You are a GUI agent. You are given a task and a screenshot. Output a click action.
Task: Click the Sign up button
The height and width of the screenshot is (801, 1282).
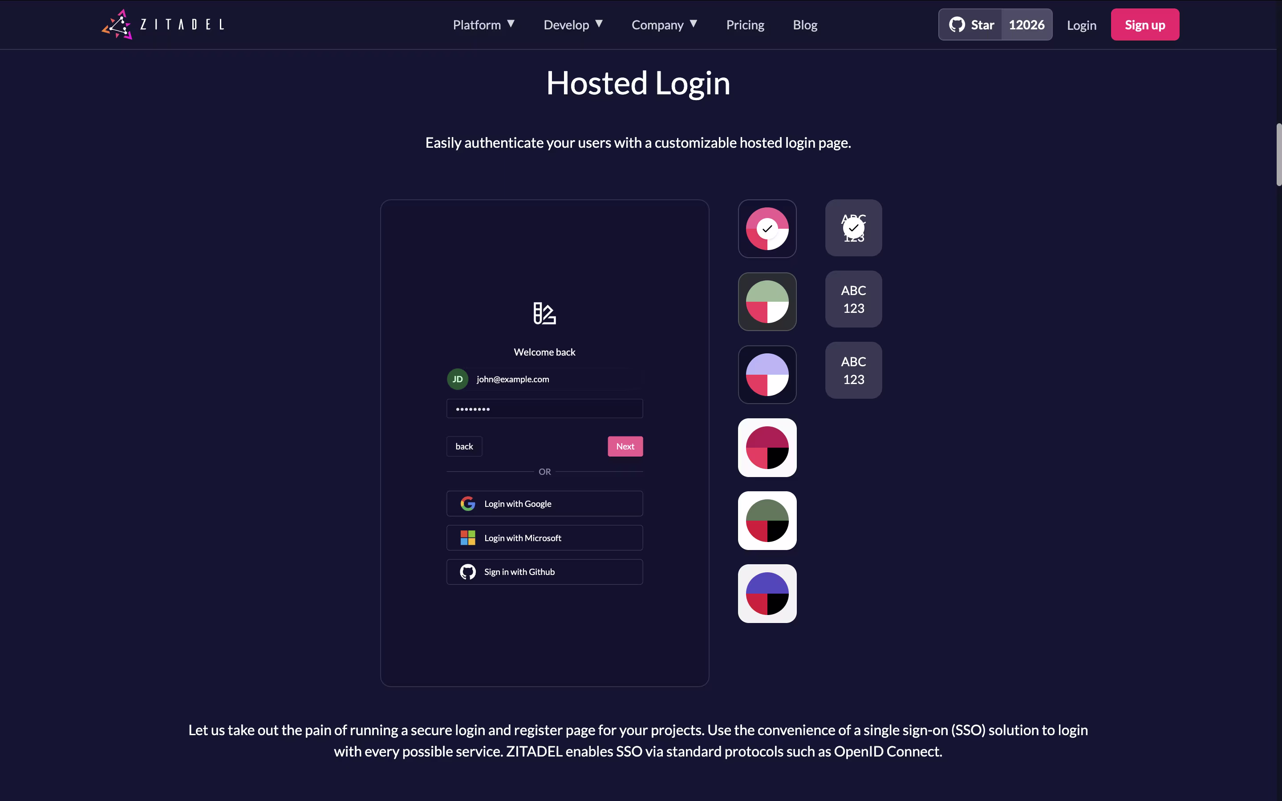(x=1145, y=24)
